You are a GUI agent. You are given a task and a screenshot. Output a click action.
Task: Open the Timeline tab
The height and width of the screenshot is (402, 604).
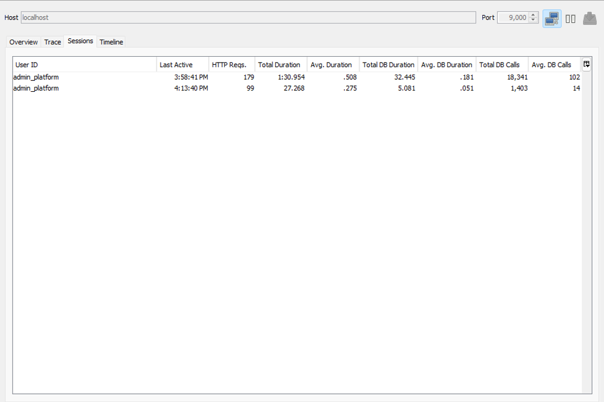tap(111, 42)
